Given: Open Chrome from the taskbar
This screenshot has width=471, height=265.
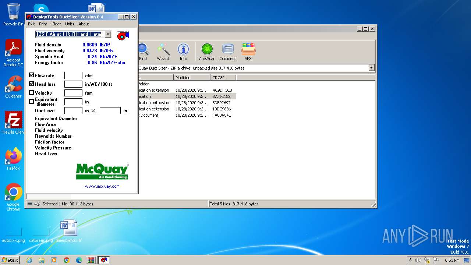Looking at the screenshot, I should tap(67, 260).
